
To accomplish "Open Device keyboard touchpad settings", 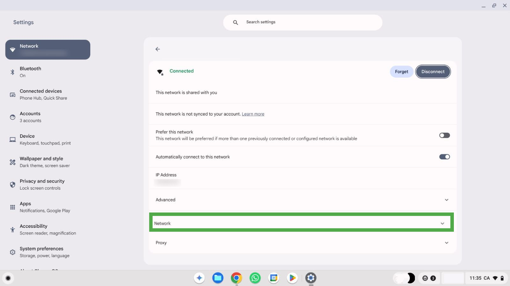I will point(48,140).
